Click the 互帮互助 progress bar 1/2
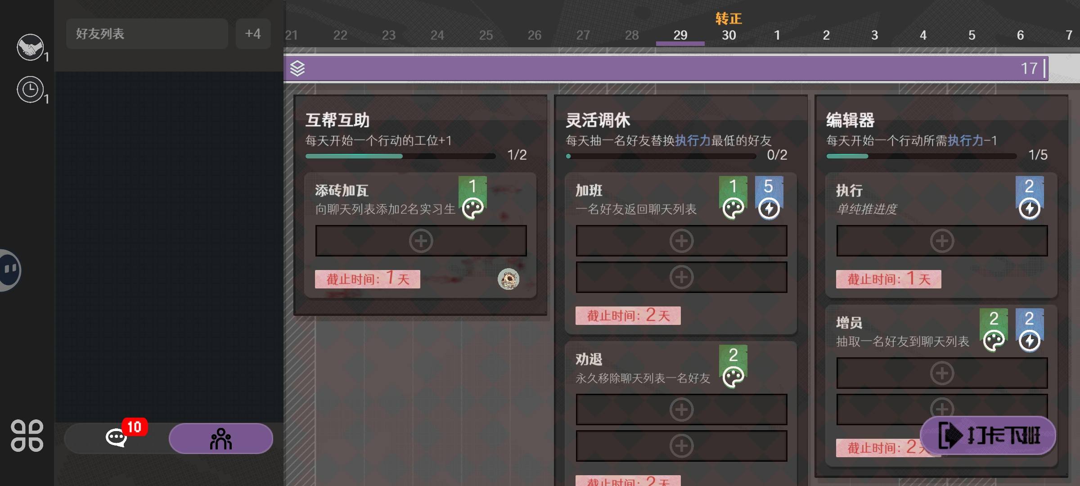This screenshot has width=1080, height=486. tap(400, 156)
